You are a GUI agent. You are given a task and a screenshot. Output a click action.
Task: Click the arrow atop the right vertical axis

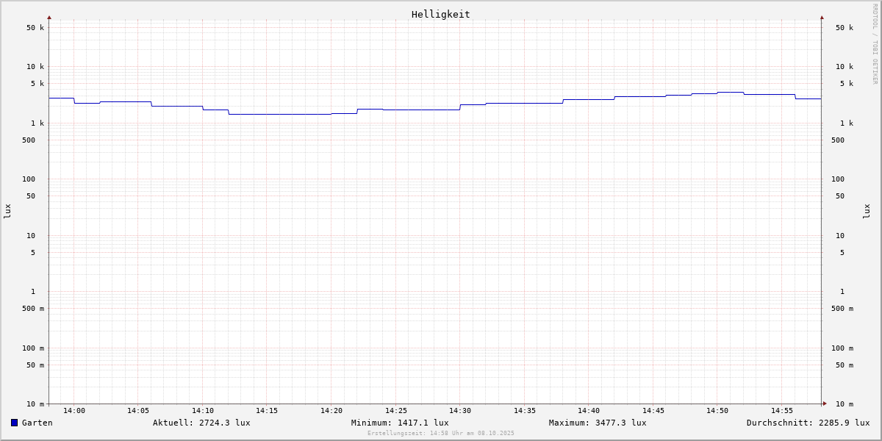[822, 17]
